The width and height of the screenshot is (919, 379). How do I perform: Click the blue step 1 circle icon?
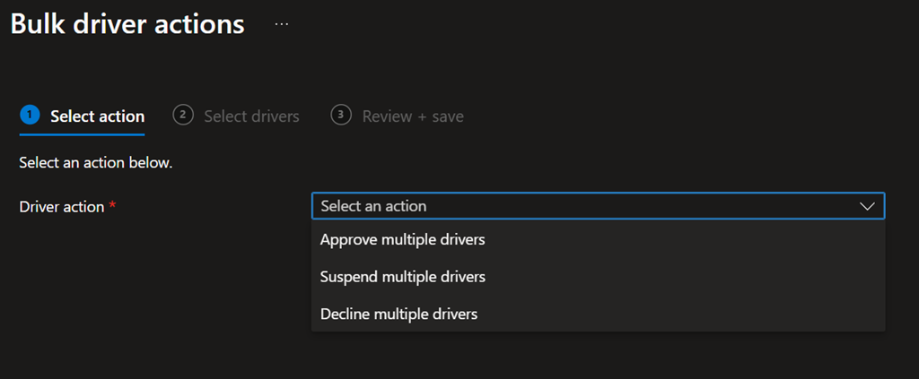[x=30, y=115]
